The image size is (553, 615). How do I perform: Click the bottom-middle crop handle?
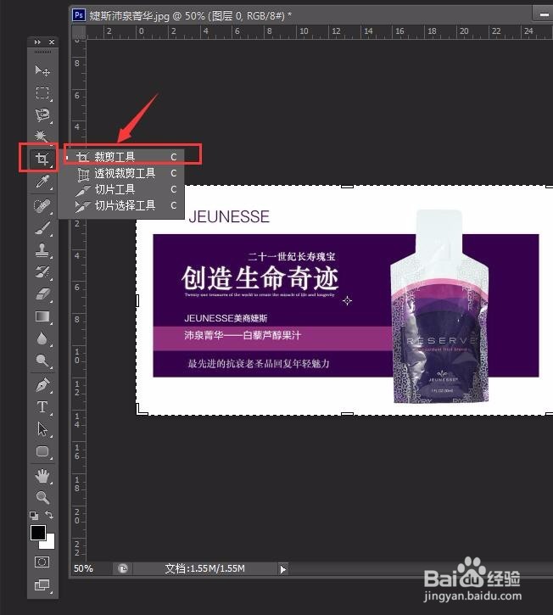coord(347,414)
